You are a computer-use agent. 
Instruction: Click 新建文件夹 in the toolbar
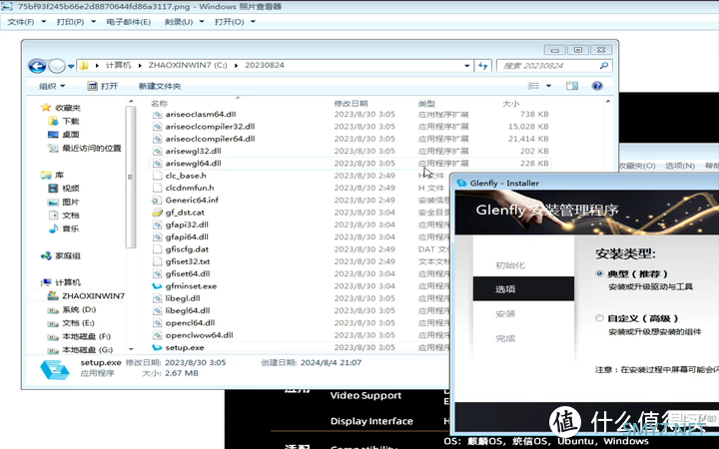click(160, 86)
